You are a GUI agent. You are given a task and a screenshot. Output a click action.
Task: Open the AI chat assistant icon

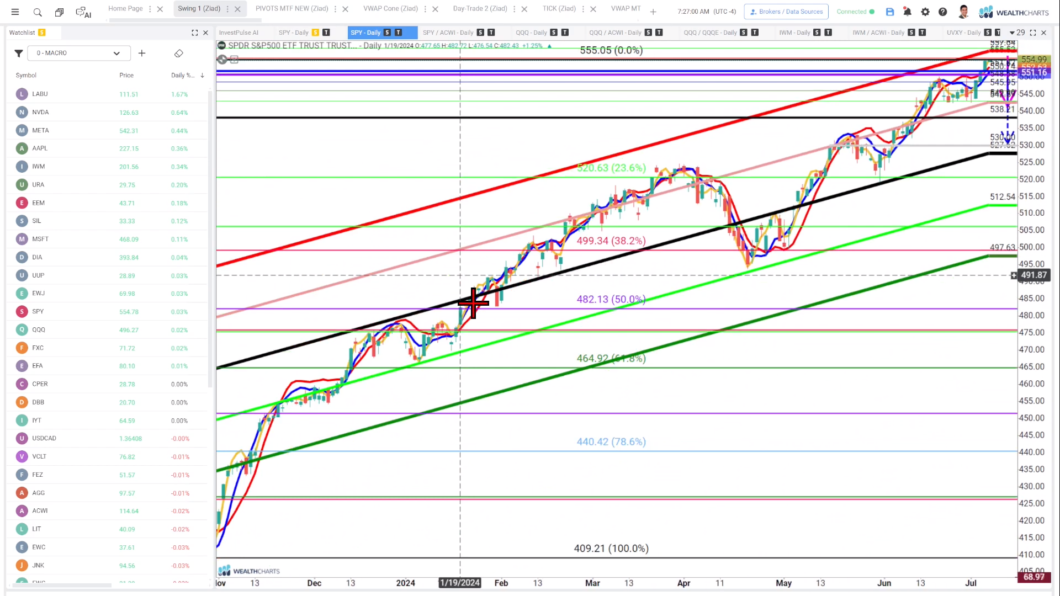click(83, 12)
